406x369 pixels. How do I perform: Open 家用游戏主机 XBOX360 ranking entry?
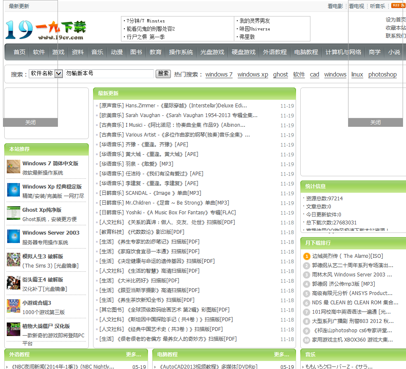pos(352,340)
